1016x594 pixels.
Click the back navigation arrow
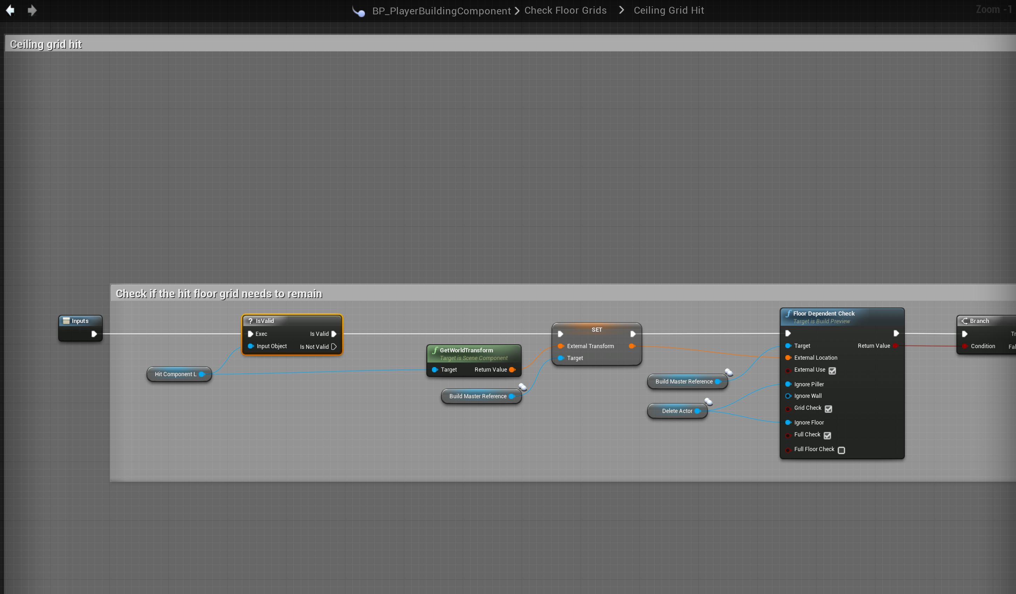pos(10,10)
